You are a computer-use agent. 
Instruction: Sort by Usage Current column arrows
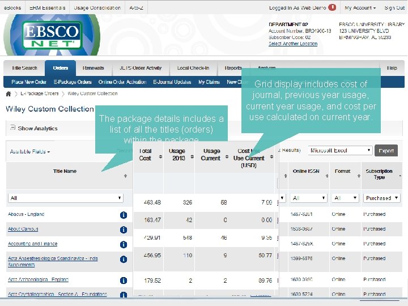tap(227, 156)
